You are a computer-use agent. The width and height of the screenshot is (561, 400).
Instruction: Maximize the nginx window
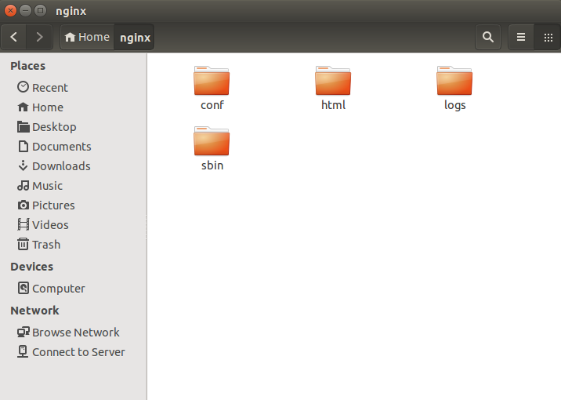(41, 11)
